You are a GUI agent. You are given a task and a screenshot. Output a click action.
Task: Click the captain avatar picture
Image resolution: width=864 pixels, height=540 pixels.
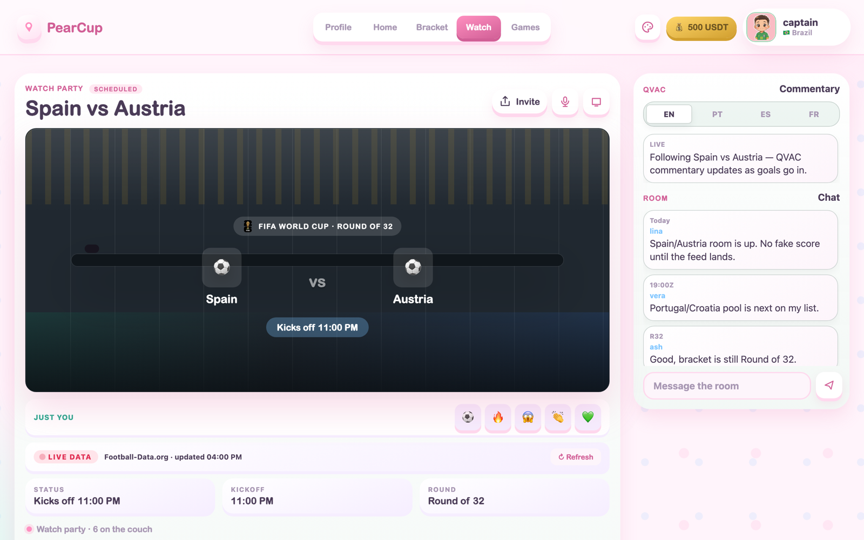tap(761, 28)
